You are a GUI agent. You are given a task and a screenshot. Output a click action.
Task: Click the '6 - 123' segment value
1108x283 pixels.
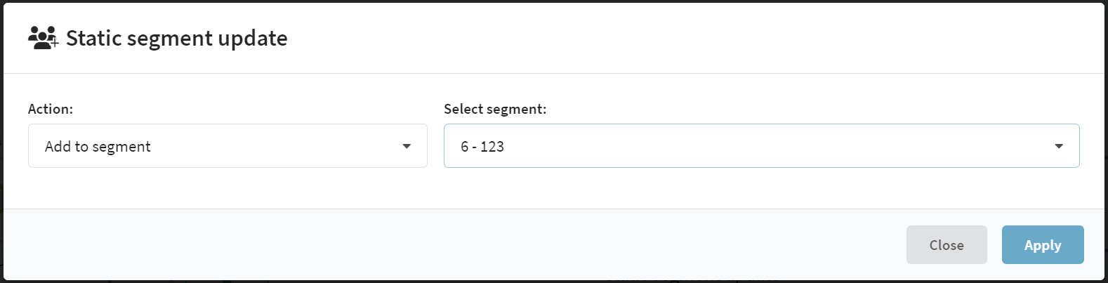tap(482, 146)
